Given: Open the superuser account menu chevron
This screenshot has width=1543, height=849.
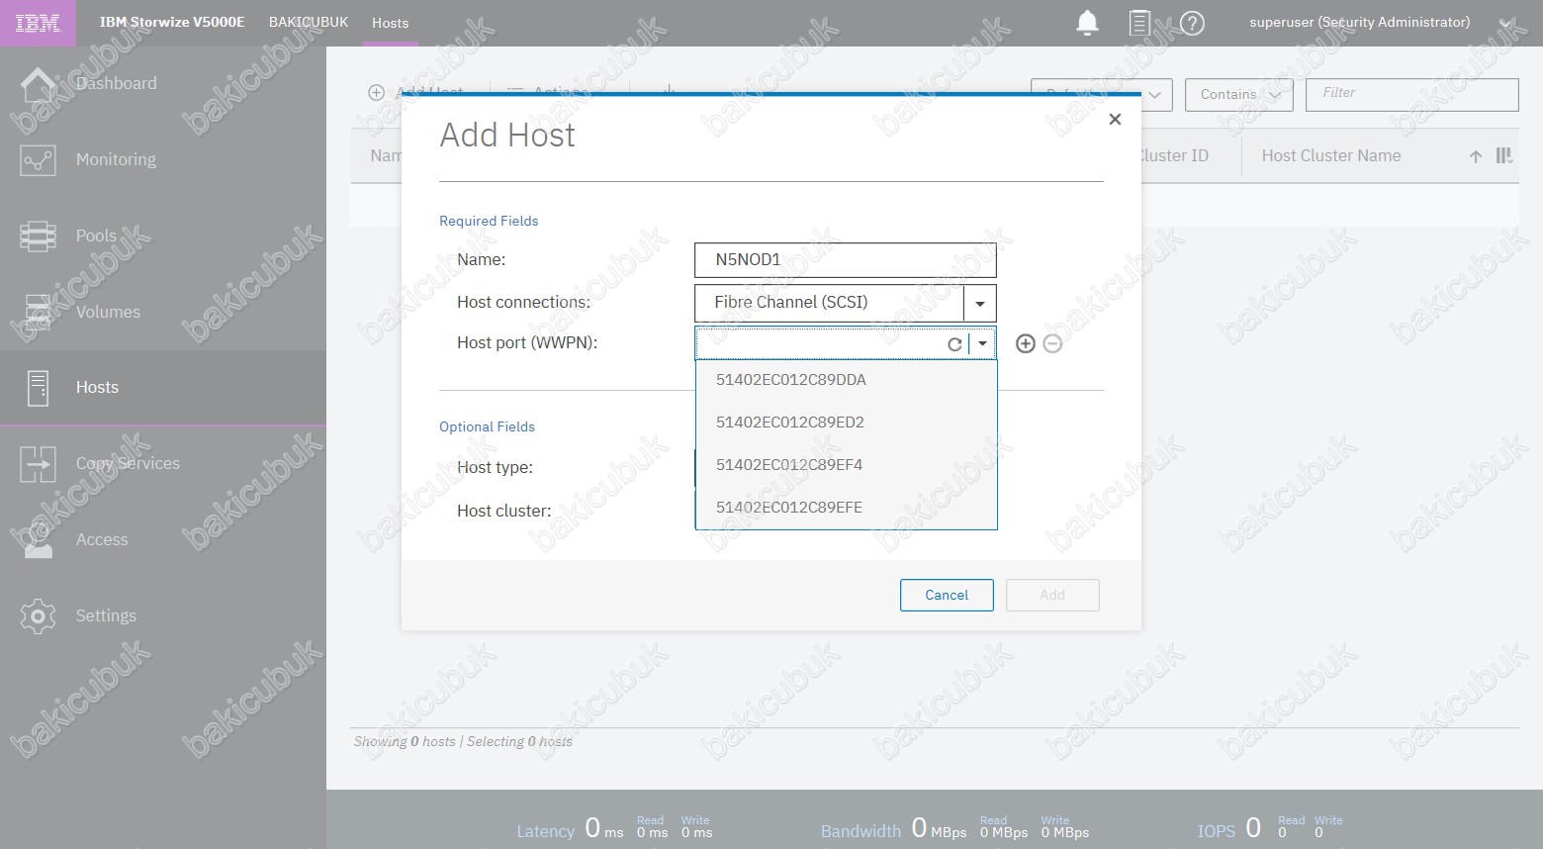Looking at the screenshot, I should point(1505,23).
